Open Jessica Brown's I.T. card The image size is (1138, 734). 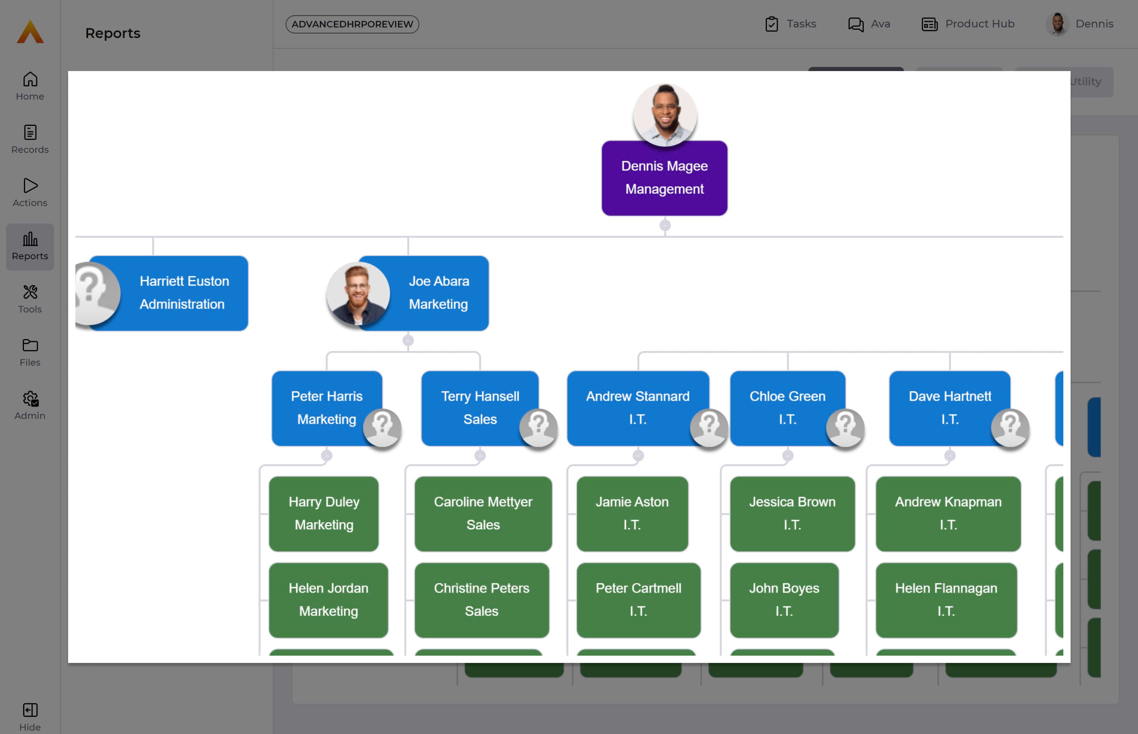pyautogui.click(x=793, y=514)
